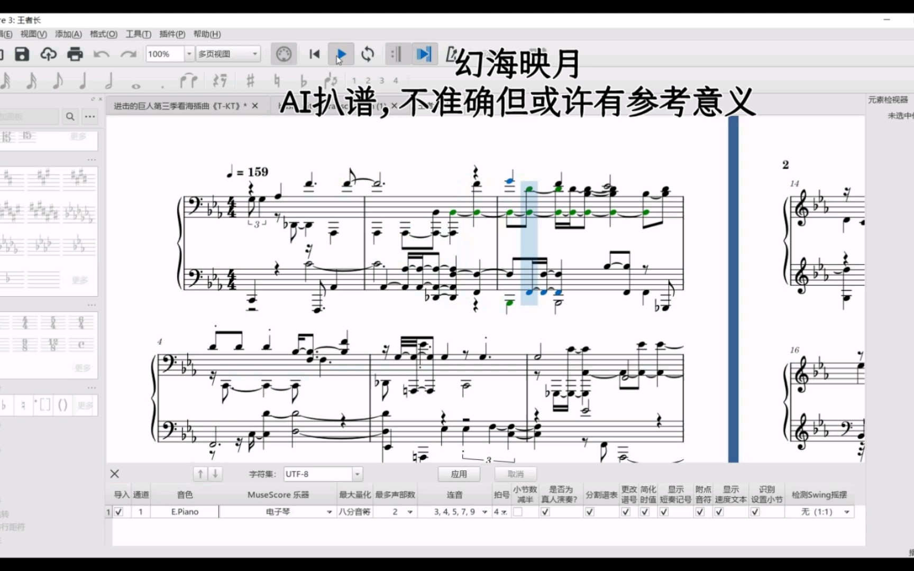The width and height of the screenshot is (914, 571).
Task: Apply the natural accidental
Action: [277, 81]
